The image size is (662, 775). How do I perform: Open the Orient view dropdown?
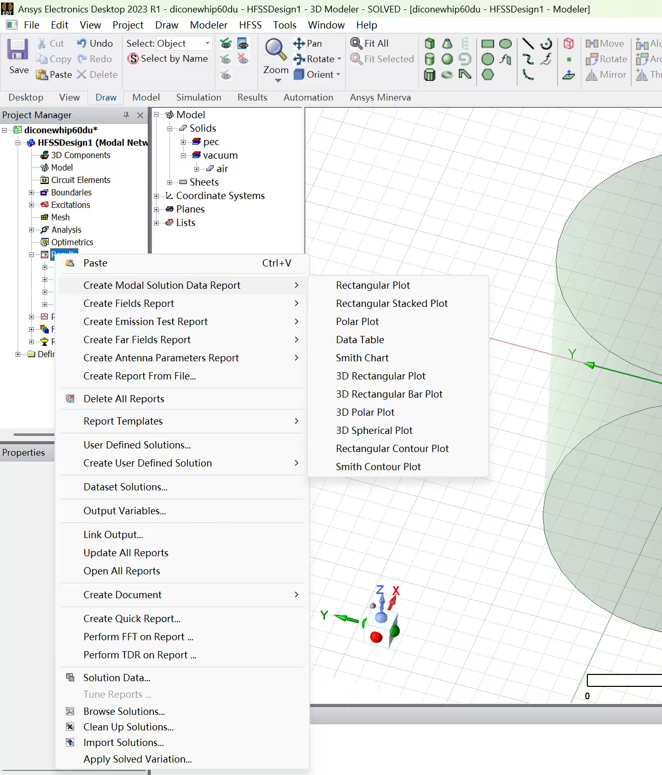pyautogui.click(x=338, y=75)
